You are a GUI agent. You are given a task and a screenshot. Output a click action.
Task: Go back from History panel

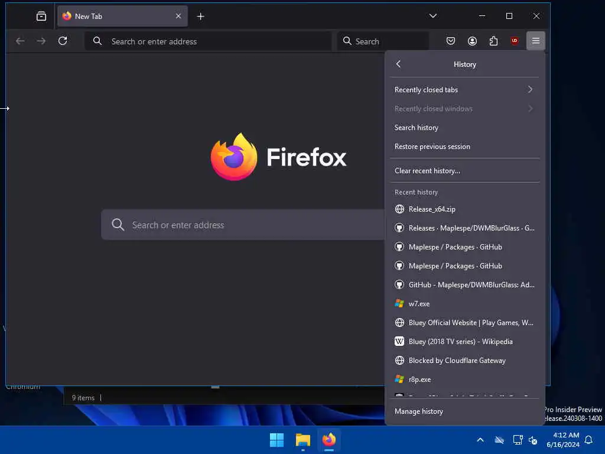[399, 64]
